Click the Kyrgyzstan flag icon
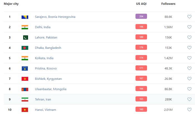195x114 pixels. [25, 79]
